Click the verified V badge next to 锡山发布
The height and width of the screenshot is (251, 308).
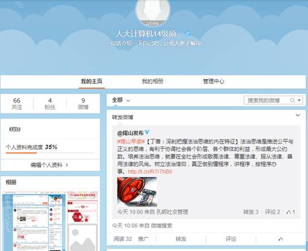pyautogui.click(x=147, y=132)
